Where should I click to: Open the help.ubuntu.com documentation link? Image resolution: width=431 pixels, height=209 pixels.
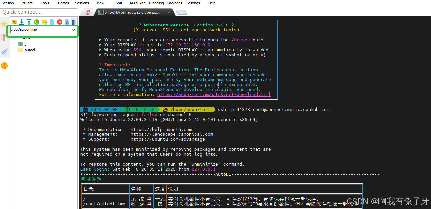[x=161, y=130]
